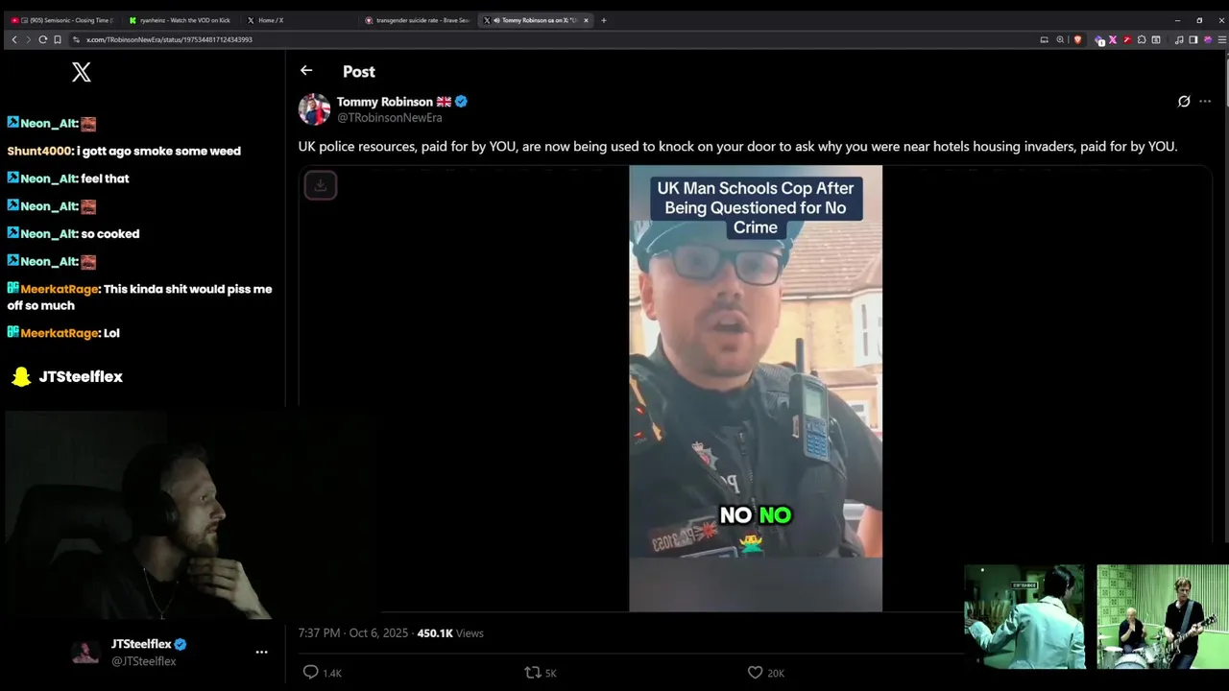The height and width of the screenshot is (691, 1229).
Task: Open the zoom magnifier icon in the address bar
Action: pos(1060,39)
